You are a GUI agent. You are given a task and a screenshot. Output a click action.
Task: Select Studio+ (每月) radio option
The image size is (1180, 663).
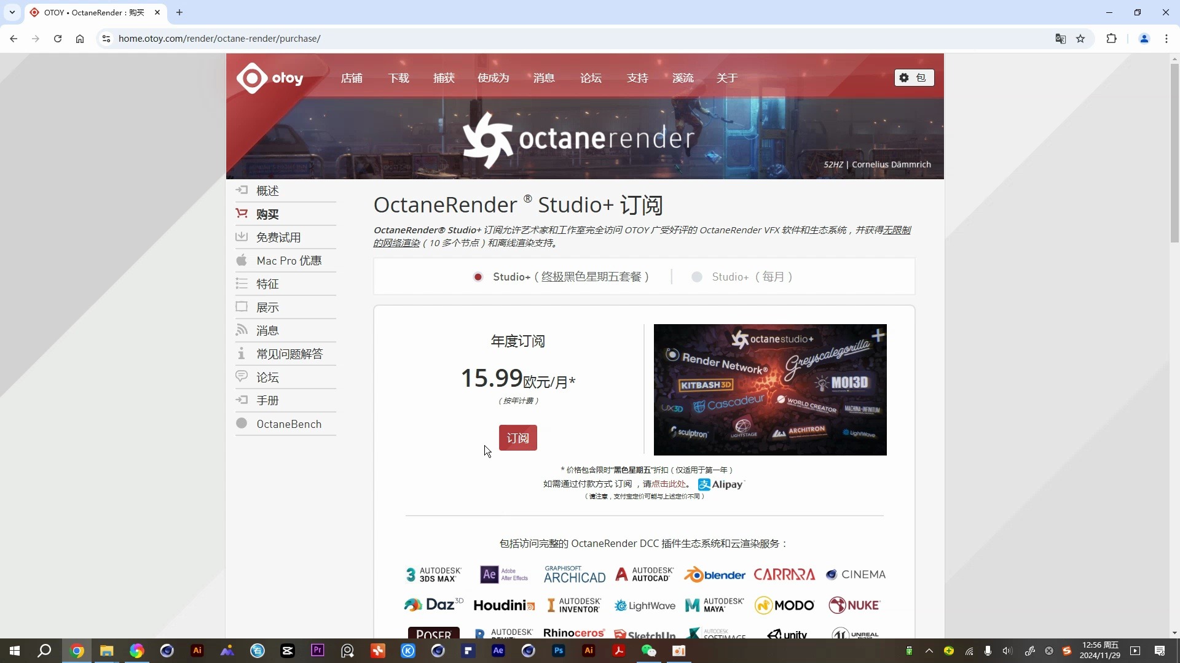[696, 277]
